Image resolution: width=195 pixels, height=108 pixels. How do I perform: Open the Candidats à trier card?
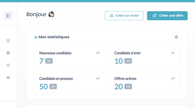pos(144,57)
